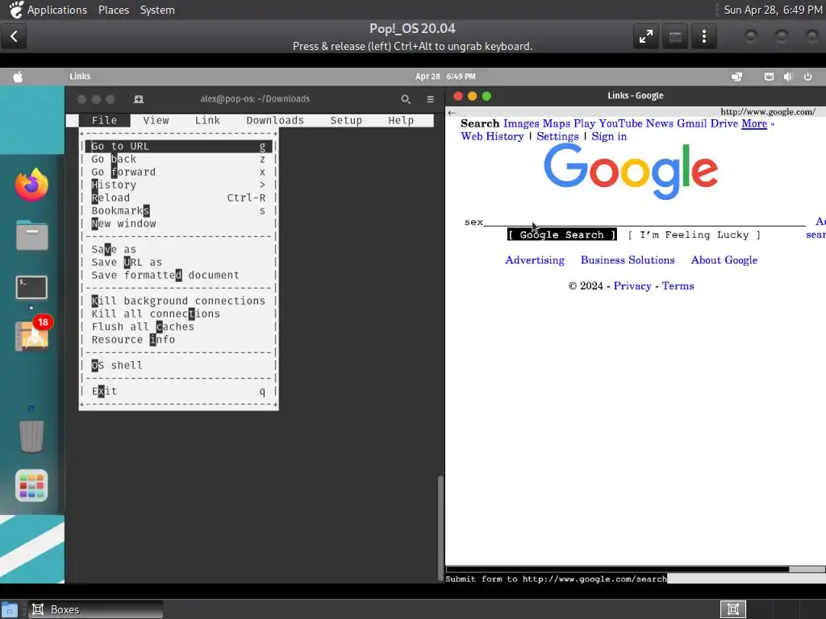Image resolution: width=826 pixels, height=619 pixels.
Task: Open the Web History link
Action: 492,136
